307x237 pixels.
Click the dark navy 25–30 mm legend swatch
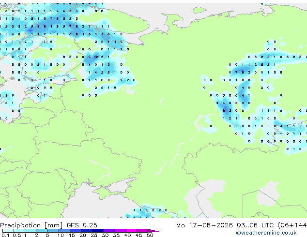point(98,231)
